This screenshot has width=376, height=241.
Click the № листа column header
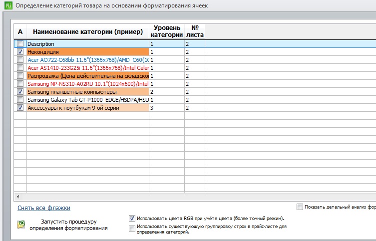(195, 31)
